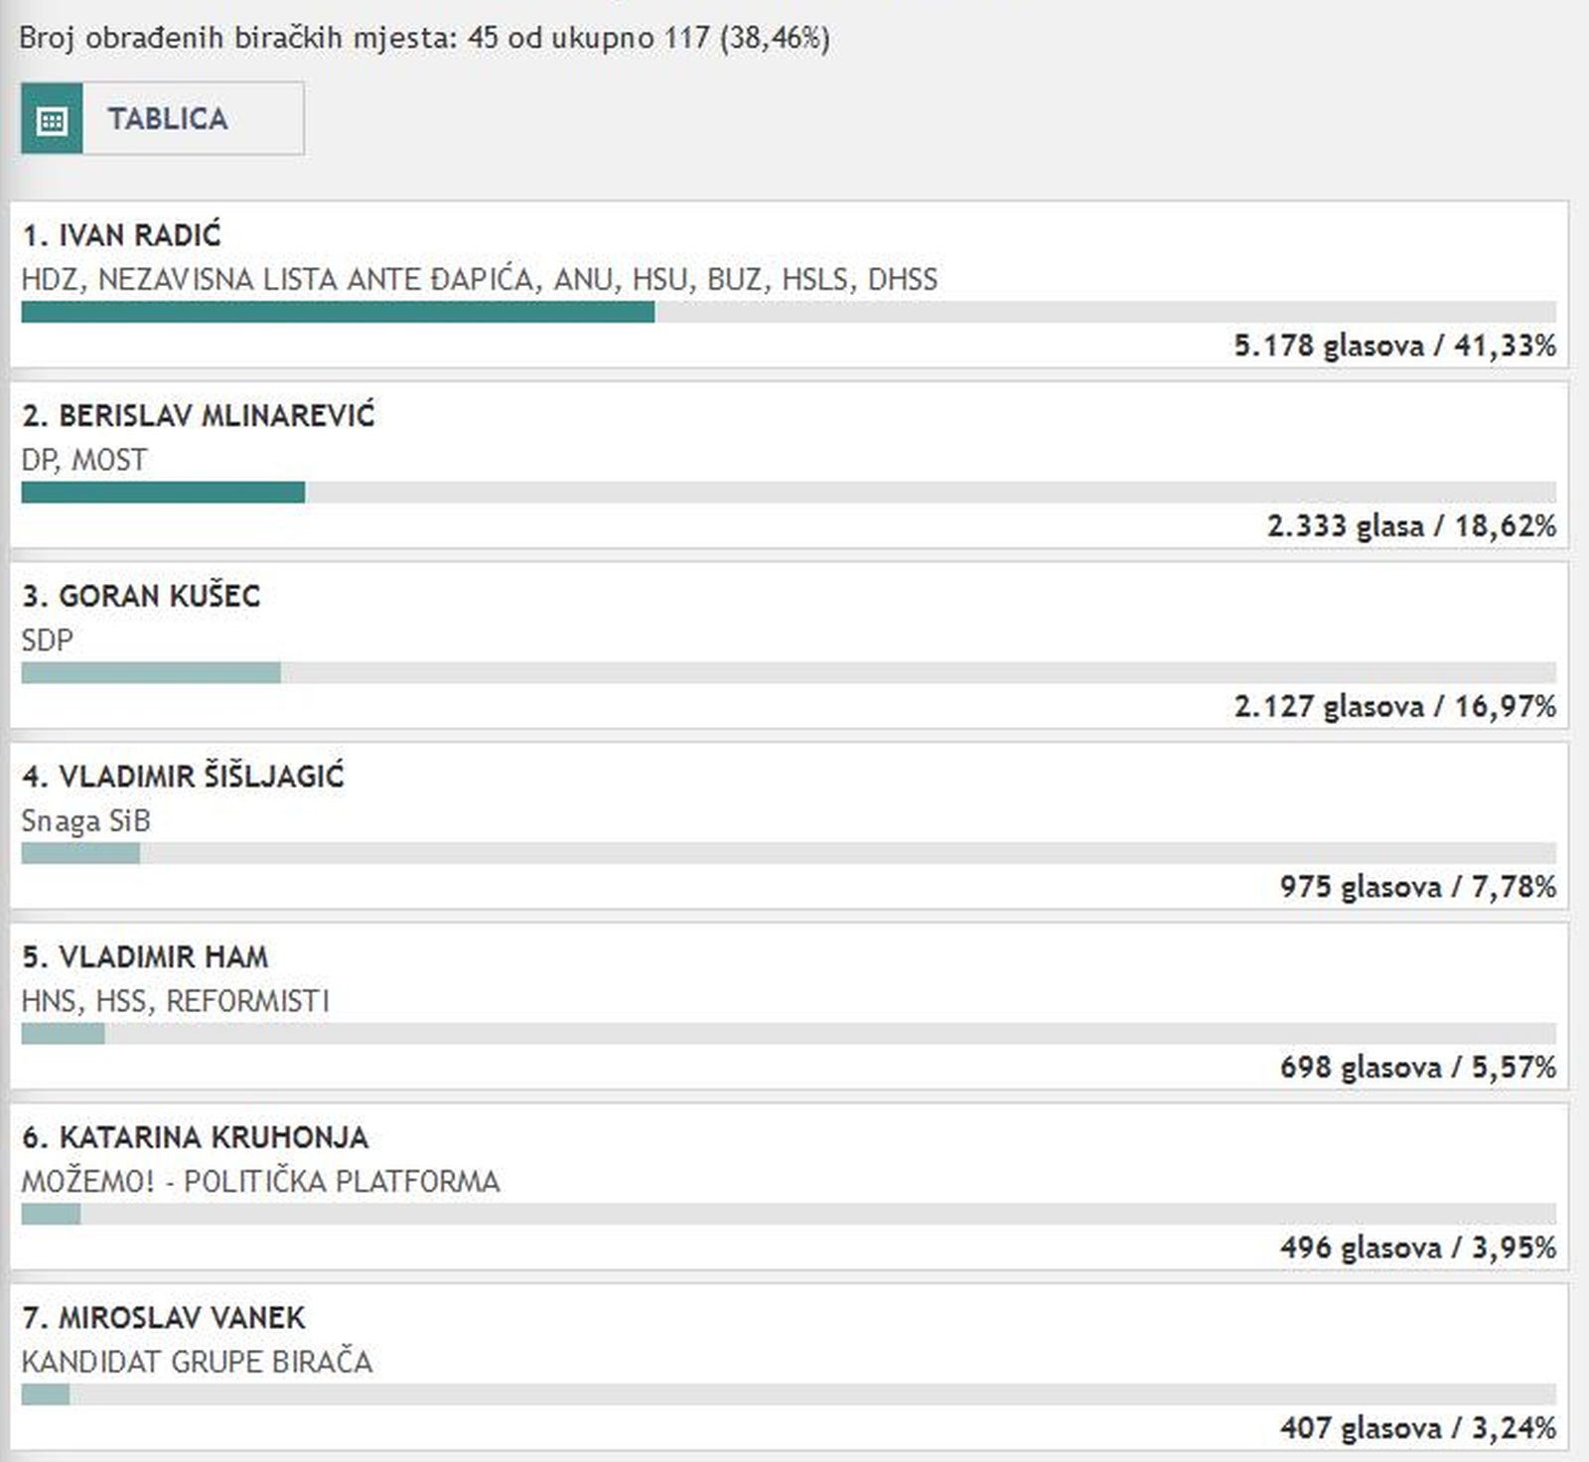Image resolution: width=1589 pixels, height=1462 pixels.
Task: Click the processed polling stations count text
Action: 424,39
